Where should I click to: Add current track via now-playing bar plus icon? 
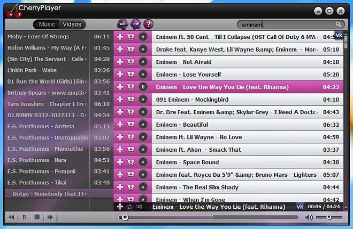[x=120, y=207]
